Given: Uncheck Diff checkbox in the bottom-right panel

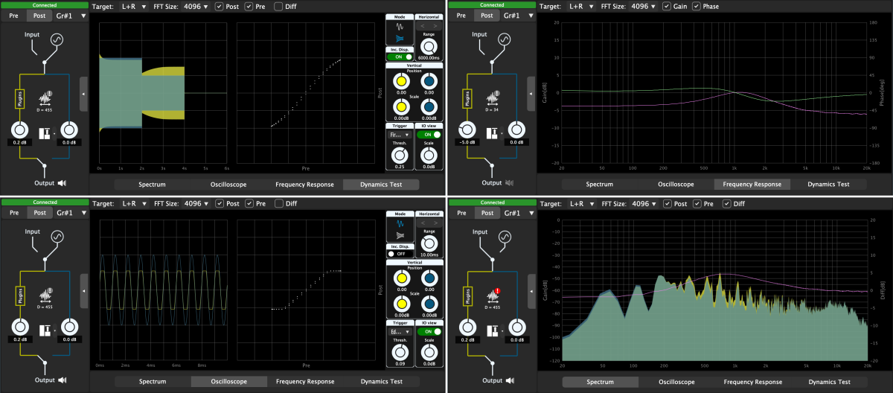Looking at the screenshot, I should pos(726,203).
